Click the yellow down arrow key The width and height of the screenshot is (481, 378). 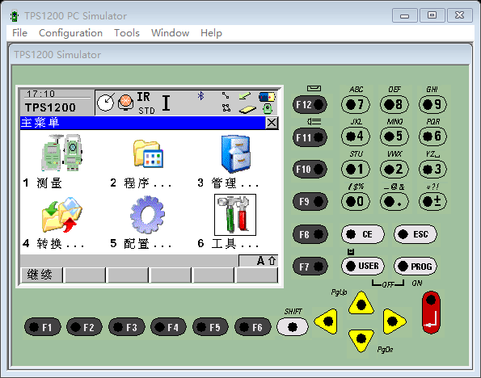[x=361, y=339]
